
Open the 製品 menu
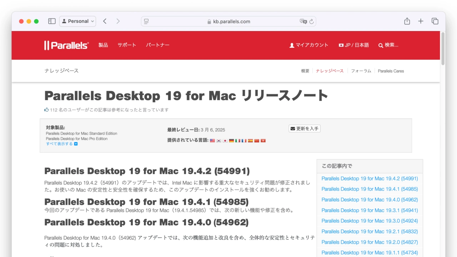[103, 45]
